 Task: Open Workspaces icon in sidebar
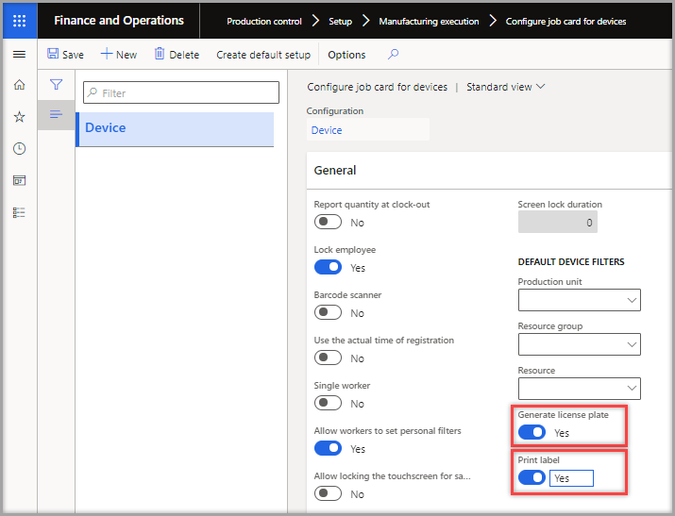point(20,180)
